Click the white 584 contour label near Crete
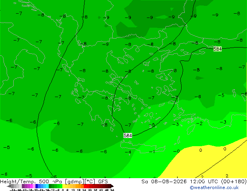Screen dimensions: 247x191 (128, 135)
